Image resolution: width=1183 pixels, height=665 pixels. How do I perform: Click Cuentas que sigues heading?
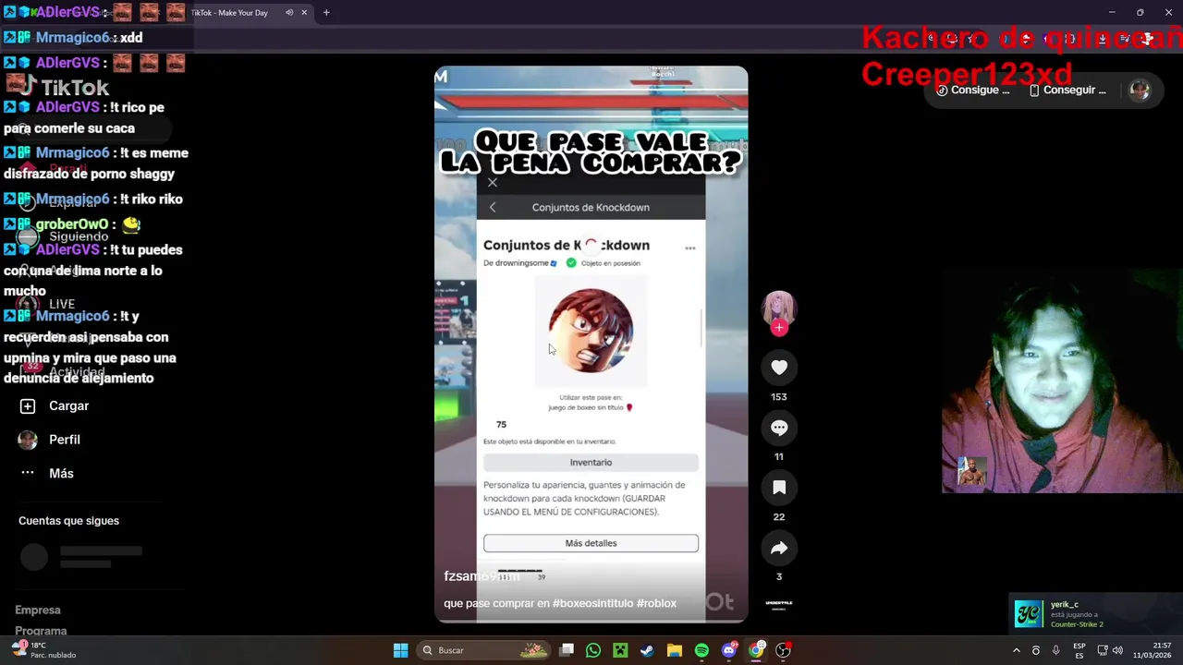68,521
